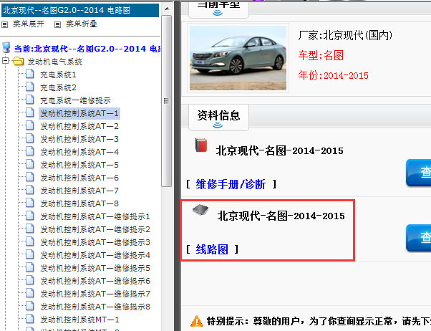Select 发动机控制系统AT—6 tree item
Viewport: 431px width, 331px height.
79,178
